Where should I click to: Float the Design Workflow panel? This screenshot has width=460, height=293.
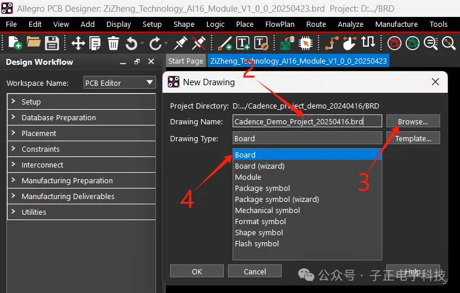pyautogui.click(x=137, y=61)
